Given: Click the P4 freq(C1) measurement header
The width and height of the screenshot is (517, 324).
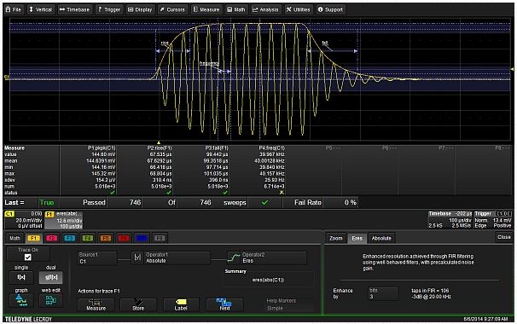Looking at the screenshot, I should click(272, 148).
